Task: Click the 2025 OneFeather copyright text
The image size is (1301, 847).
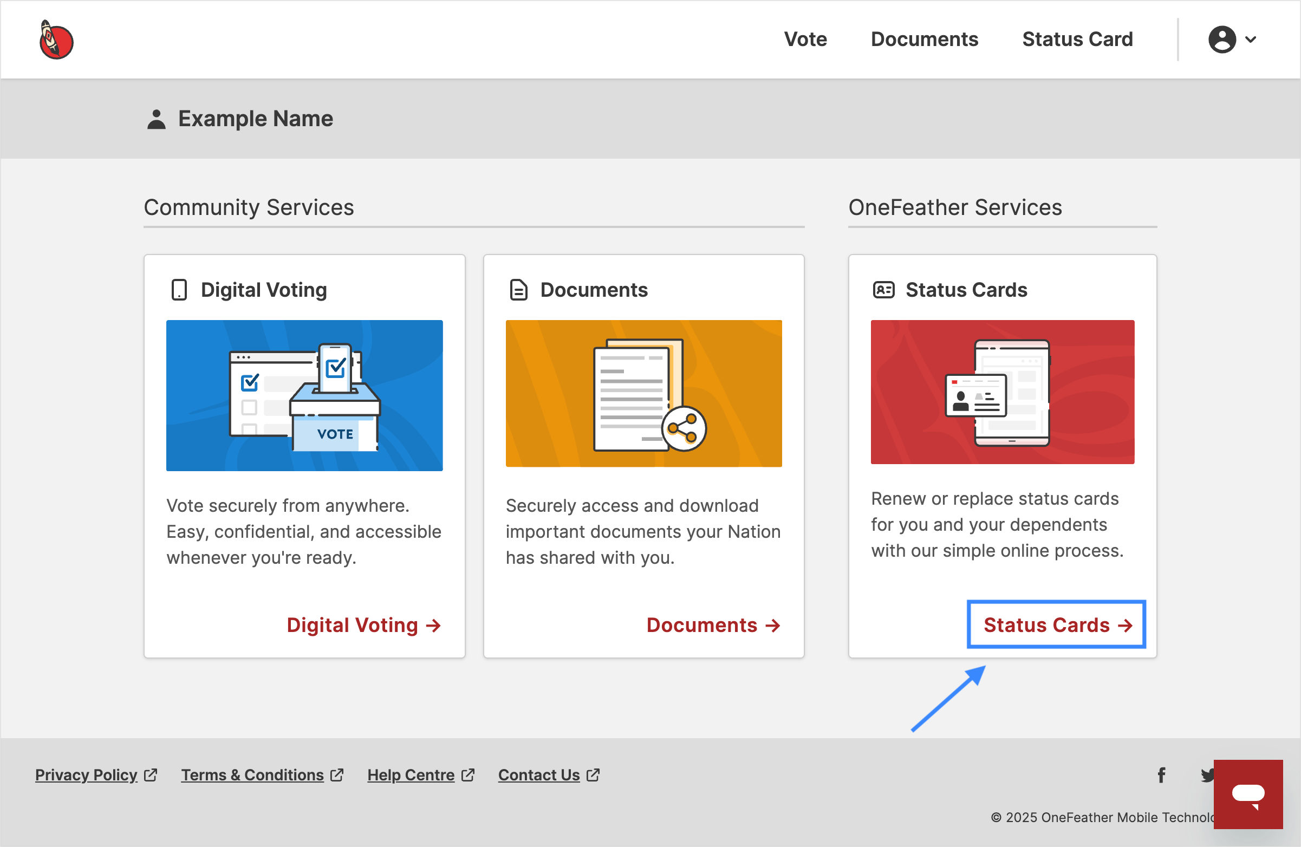Action: 1102,817
